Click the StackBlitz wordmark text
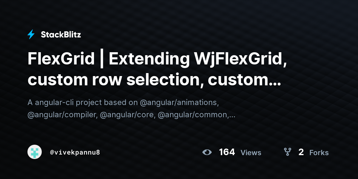Viewport: 358px width, 179px height. point(61,35)
